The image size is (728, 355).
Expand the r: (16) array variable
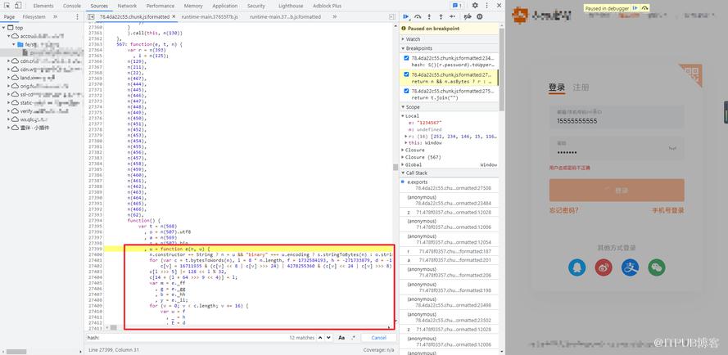[x=407, y=137]
